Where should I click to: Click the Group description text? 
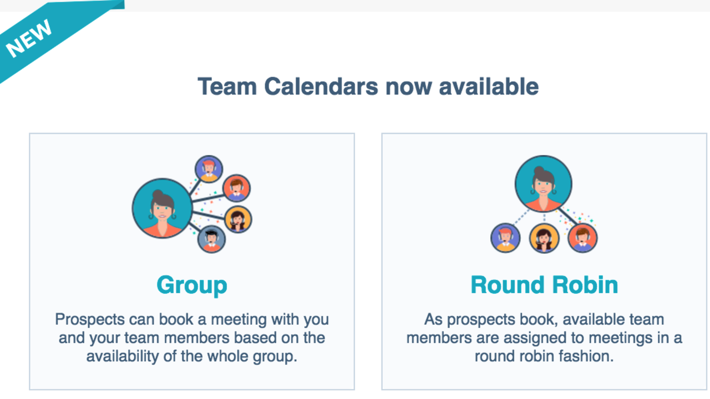click(x=192, y=337)
